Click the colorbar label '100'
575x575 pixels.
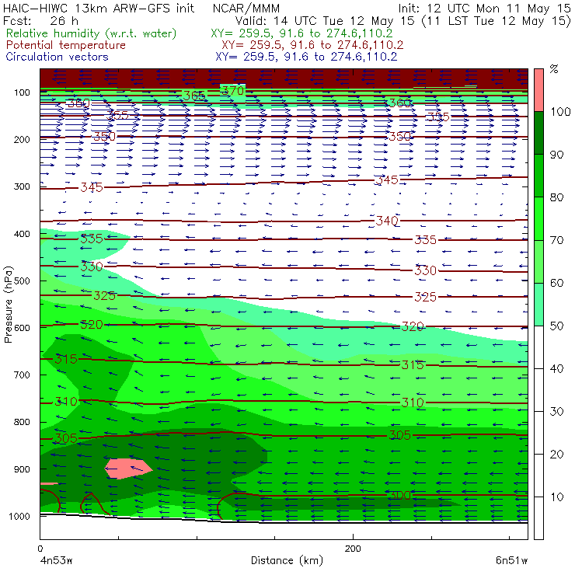coord(560,112)
